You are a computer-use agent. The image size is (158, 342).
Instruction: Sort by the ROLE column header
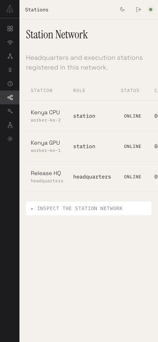(x=79, y=90)
